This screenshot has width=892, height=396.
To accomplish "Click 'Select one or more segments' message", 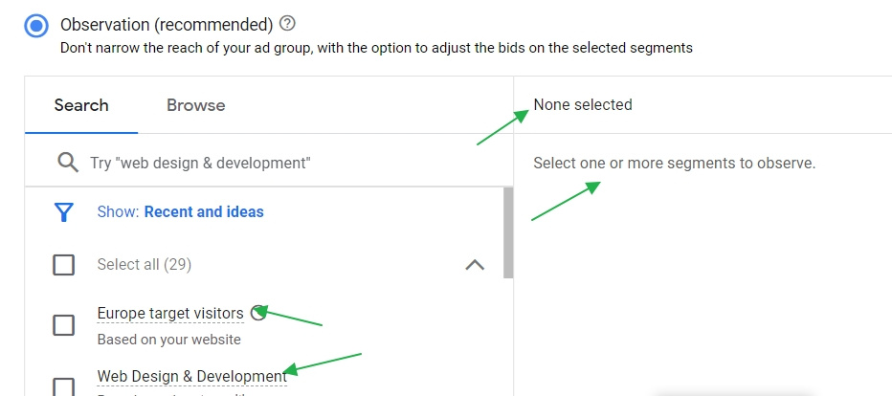I will [x=674, y=163].
